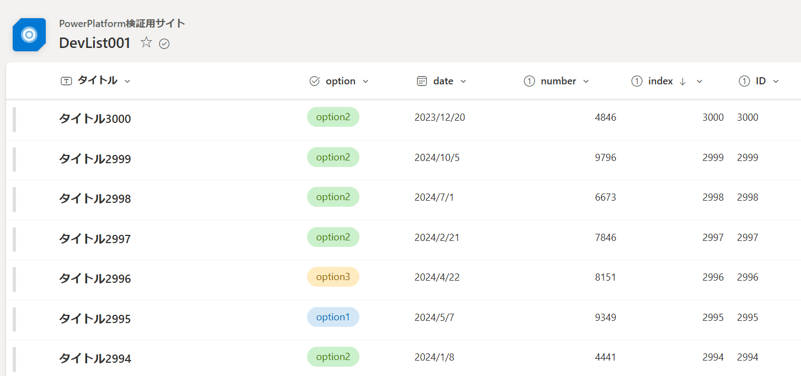
Task: Open the item タイトル3000
Action: (x=95, y=119)
